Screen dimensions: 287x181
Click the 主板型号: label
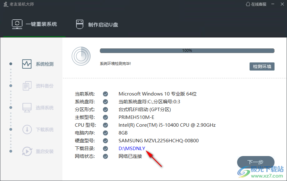coord(85,117)
